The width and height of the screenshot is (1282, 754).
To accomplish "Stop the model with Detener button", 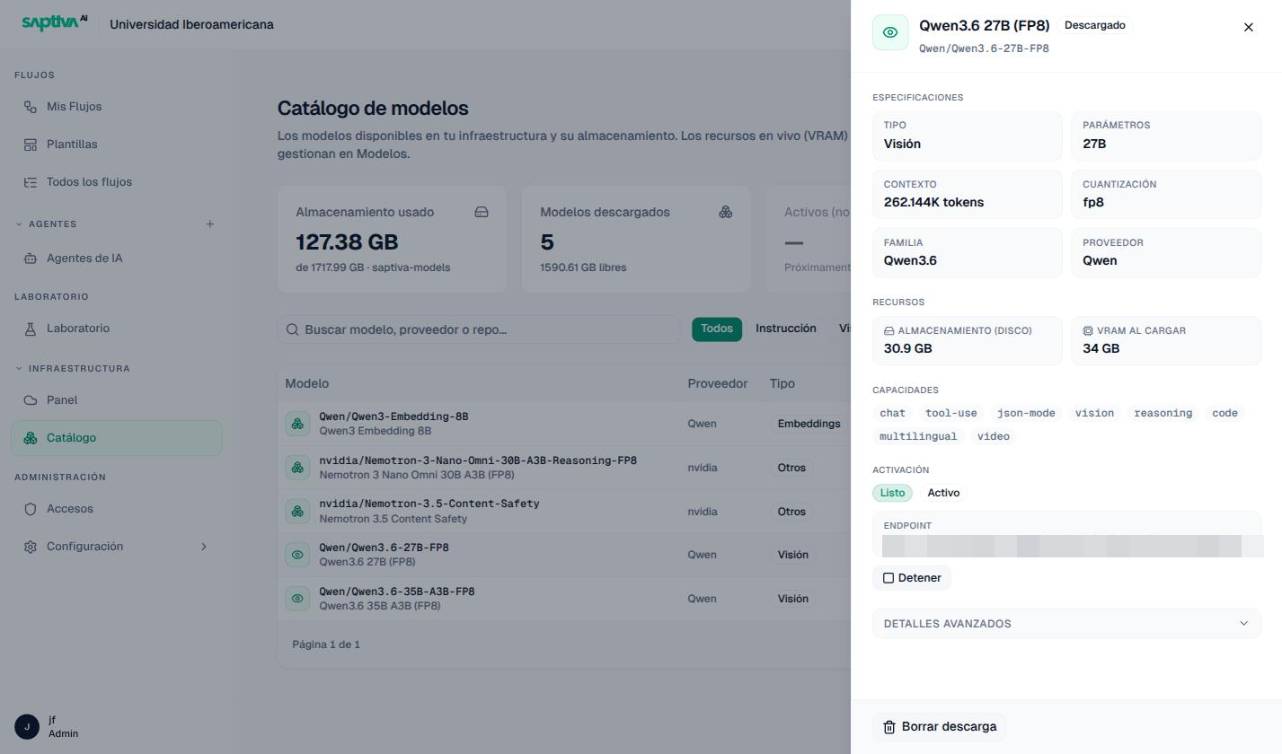I will point(912,578).
